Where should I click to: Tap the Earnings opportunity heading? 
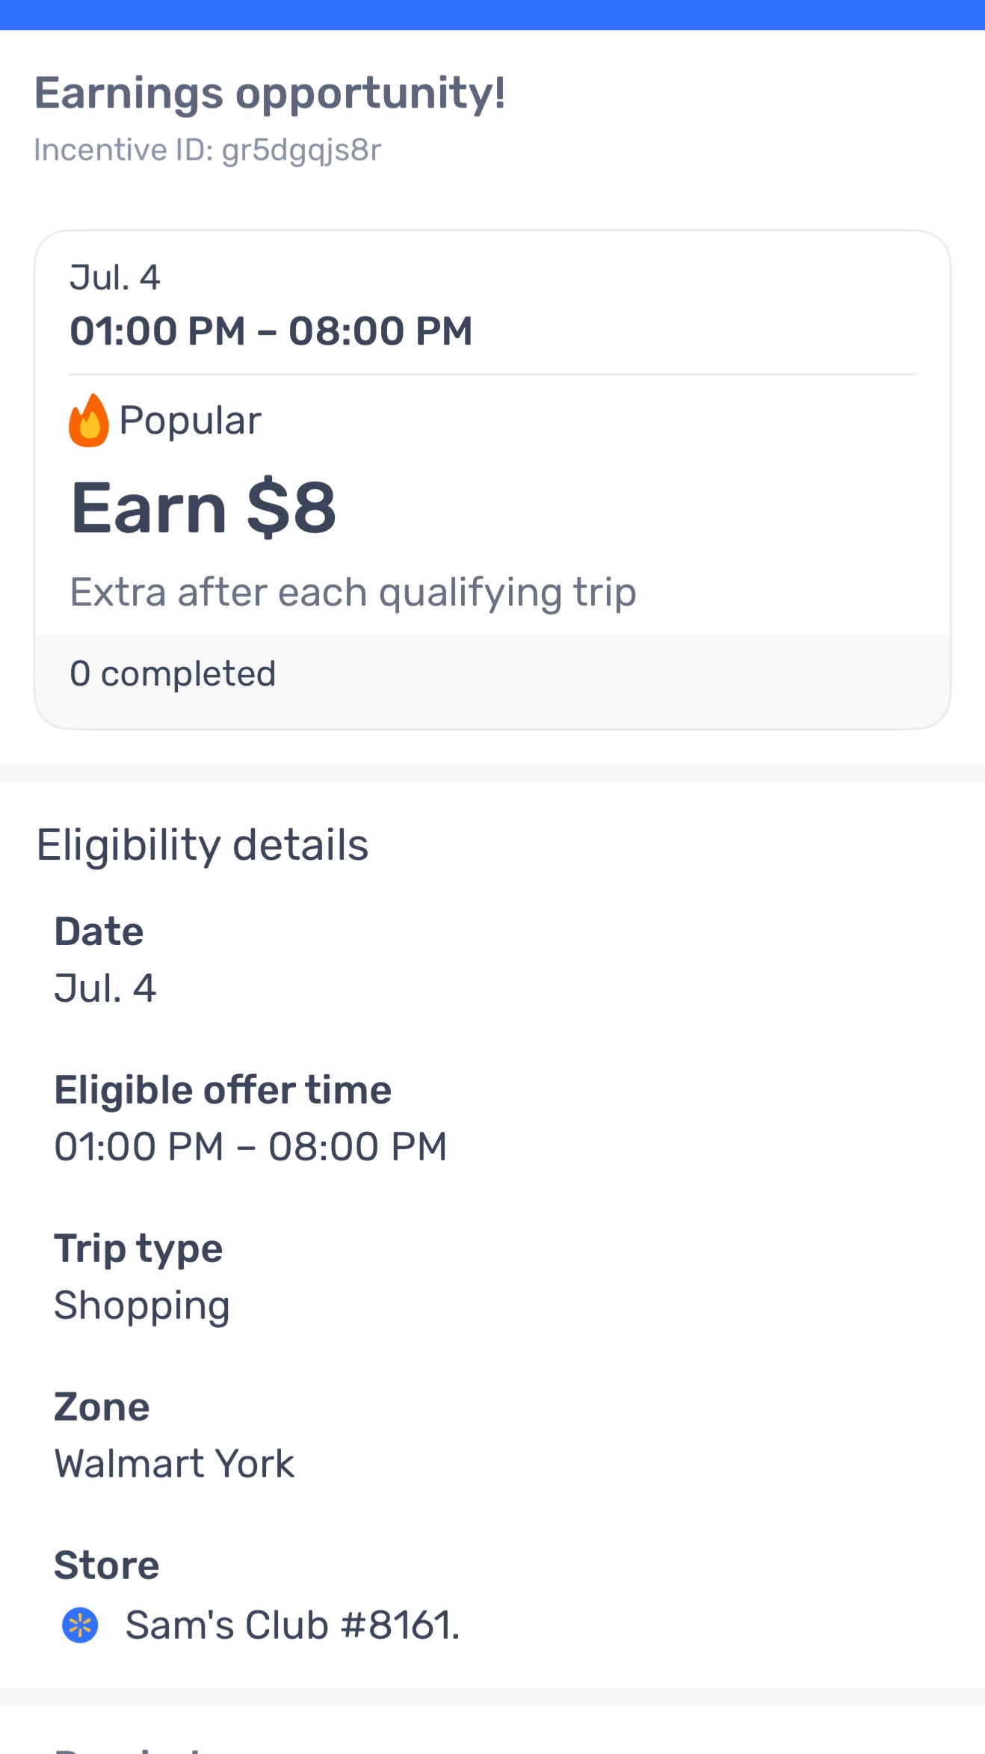[270, 93]
